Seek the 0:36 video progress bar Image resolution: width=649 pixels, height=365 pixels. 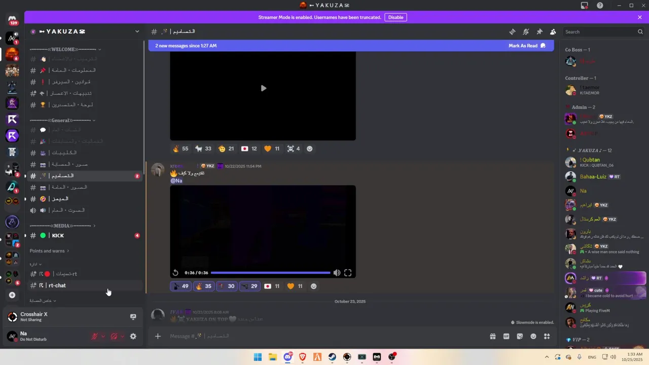tap(270, 273)
